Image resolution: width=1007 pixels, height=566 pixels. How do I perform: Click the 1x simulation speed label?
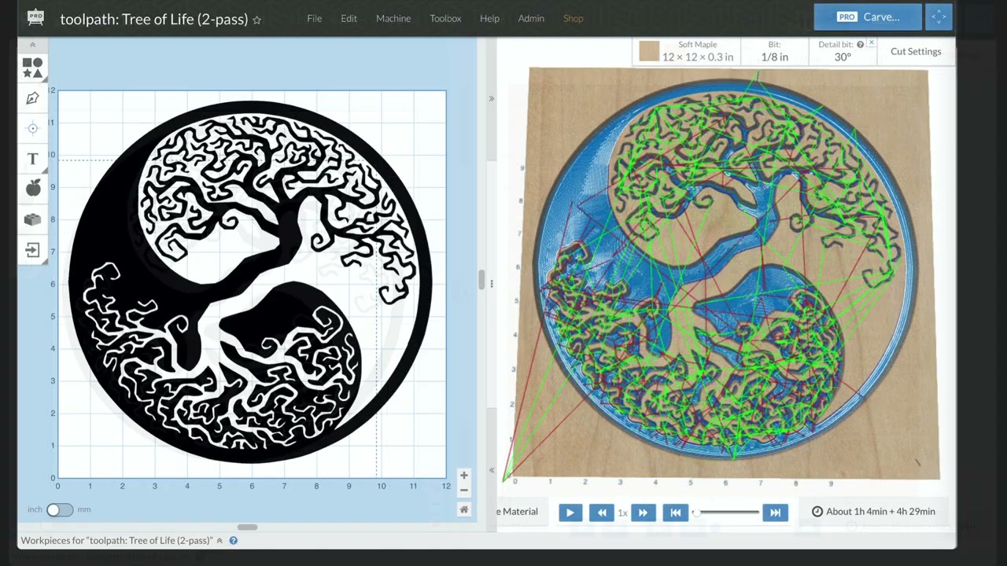[x=622, y=513]
